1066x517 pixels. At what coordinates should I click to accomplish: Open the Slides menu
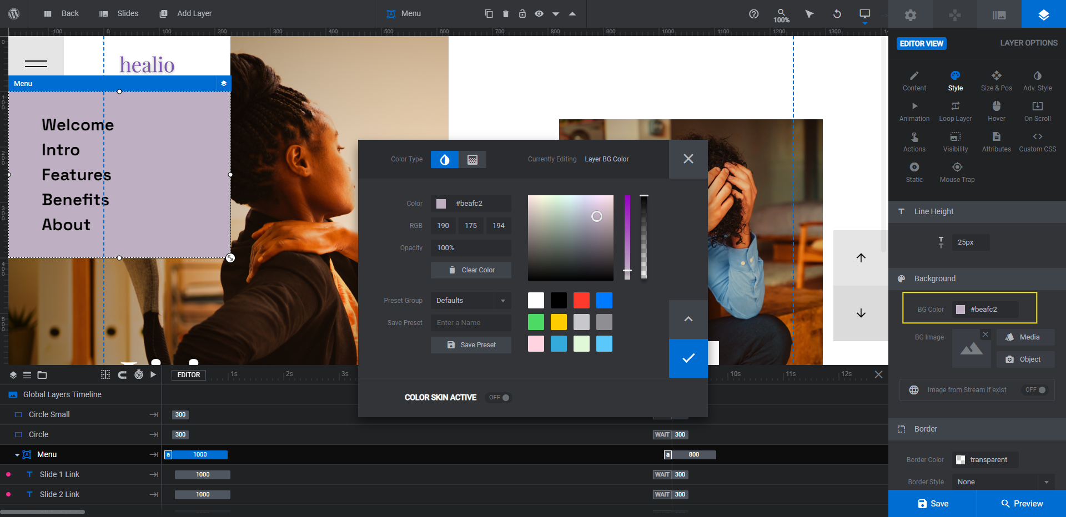click(x=119, y=13)
